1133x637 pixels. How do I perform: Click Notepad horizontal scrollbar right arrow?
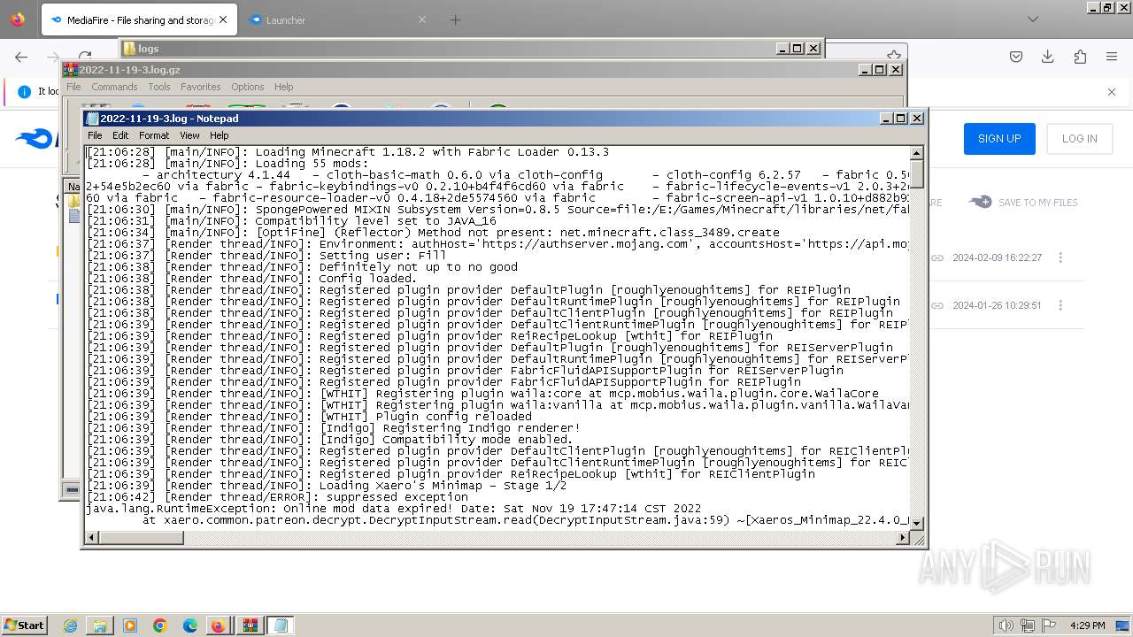coord(903,537)
